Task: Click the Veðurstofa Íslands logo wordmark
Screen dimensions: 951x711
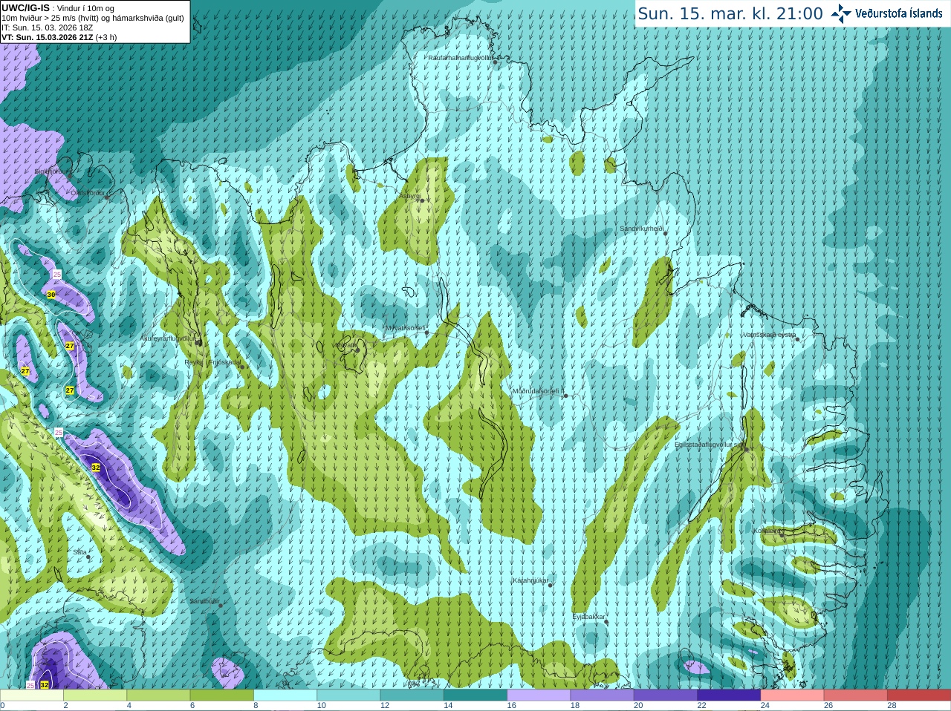Action: coord(898,13)
